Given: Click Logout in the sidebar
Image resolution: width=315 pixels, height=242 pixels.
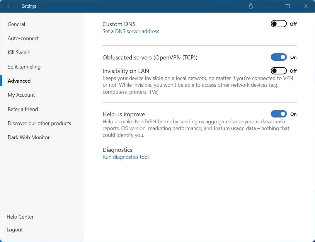Looking at the screenshot, I should click(x=15, y=230).
